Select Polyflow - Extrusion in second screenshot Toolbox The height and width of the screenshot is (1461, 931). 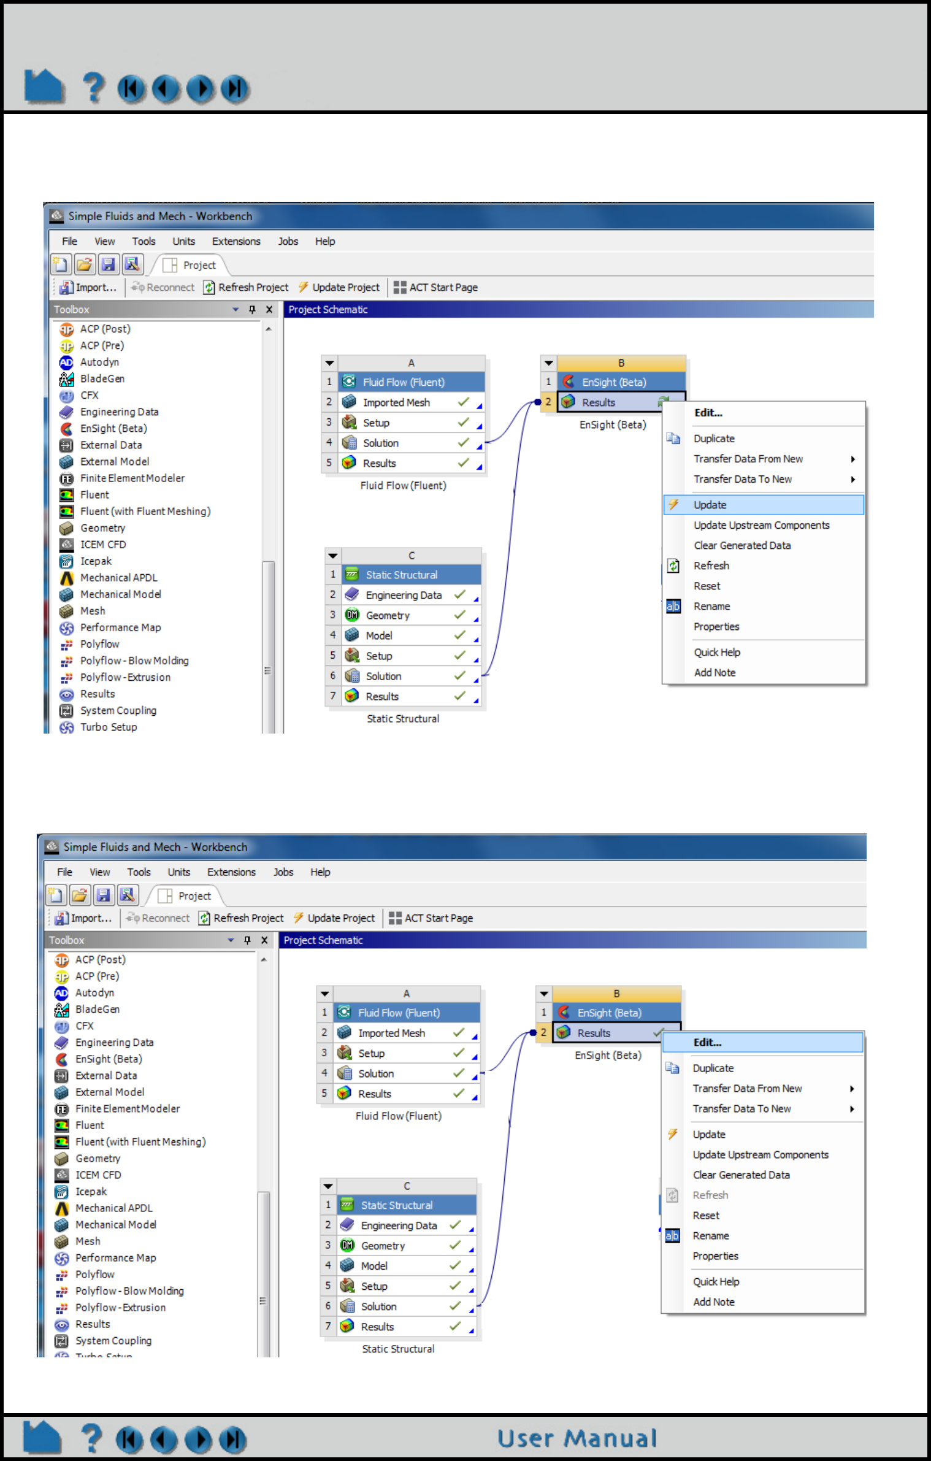pos(120,1308)
